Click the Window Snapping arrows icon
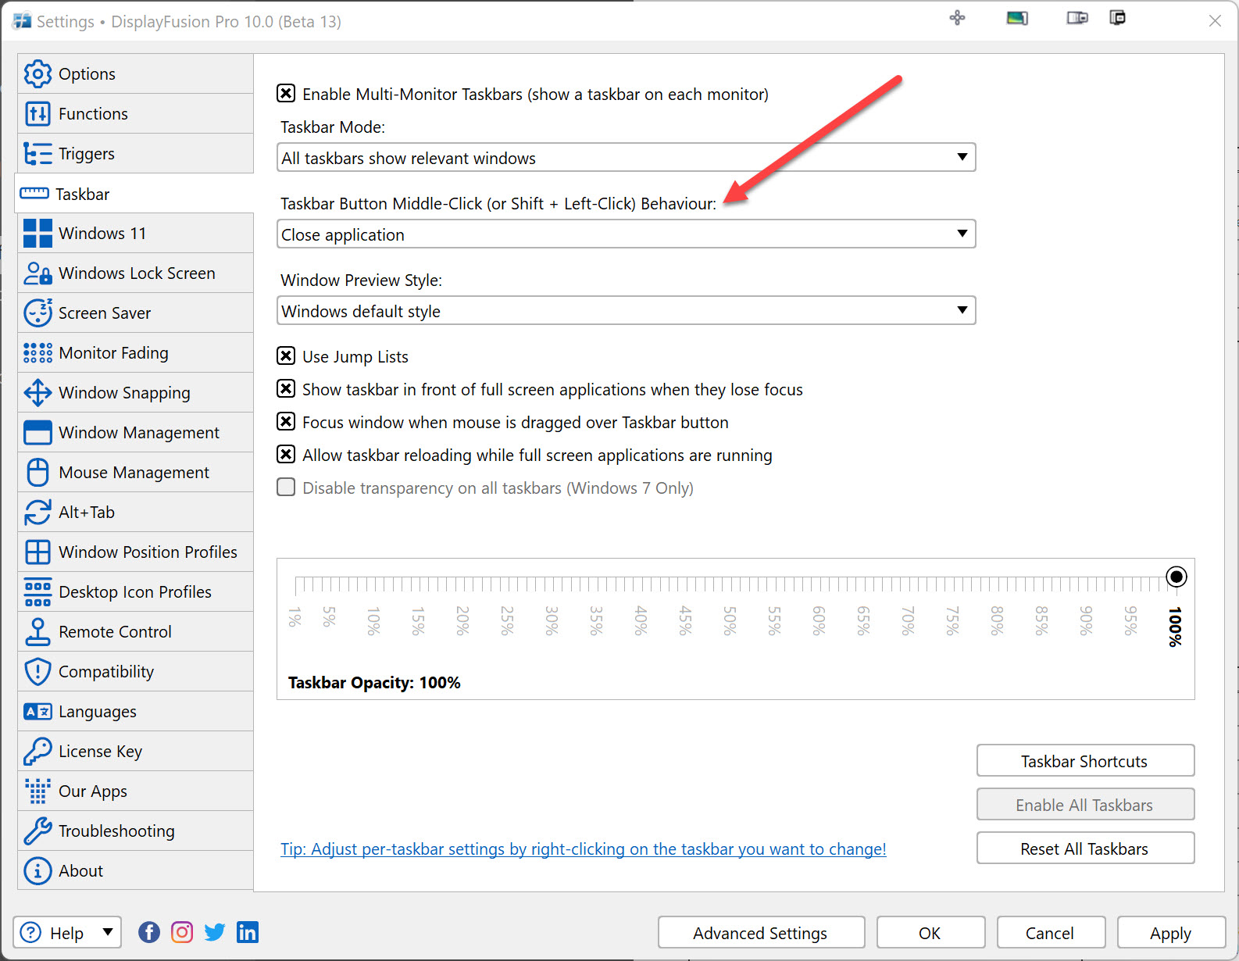 [37, 393]
